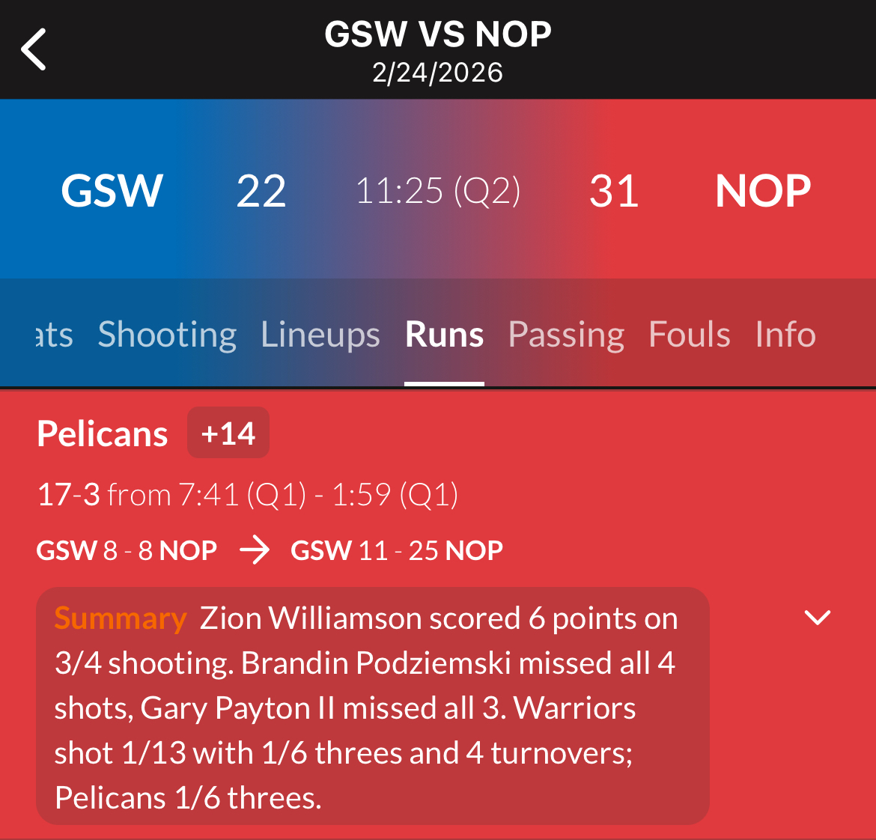Viewport: 876px width, 840px height.
Task: Open the Zion Williamson summary box
Action: coord(372,707)
